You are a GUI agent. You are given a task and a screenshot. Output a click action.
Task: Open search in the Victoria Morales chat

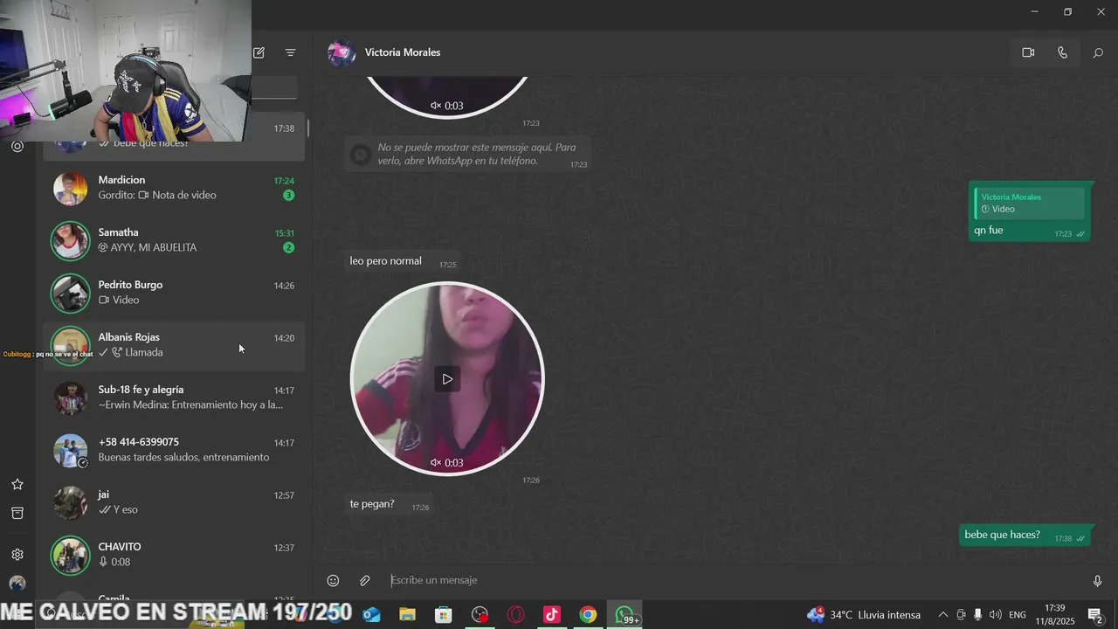(1098, 52)
